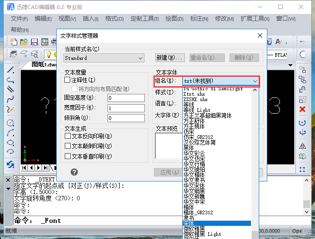This screenshot has height=239, width=315.
Task: Select the Ellipse drawing tool
Action: coord(10,142)
